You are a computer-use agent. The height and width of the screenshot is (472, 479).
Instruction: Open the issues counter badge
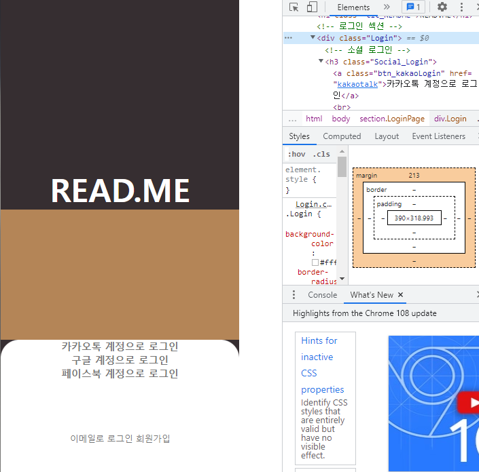point(413,7)
